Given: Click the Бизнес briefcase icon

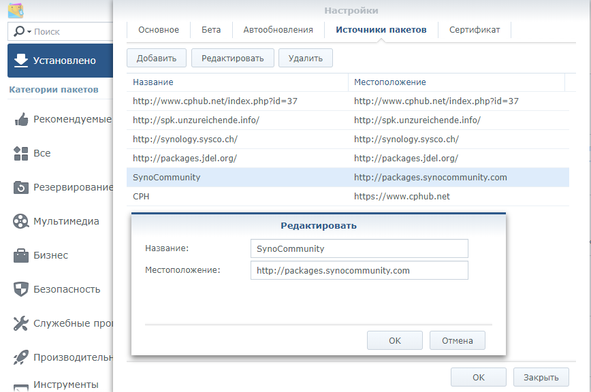Looking at the screenshot, I should click(x=20, y=255).
